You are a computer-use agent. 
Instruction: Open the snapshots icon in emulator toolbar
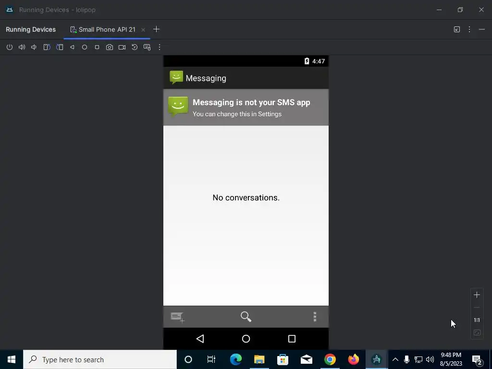pos(135,47)
